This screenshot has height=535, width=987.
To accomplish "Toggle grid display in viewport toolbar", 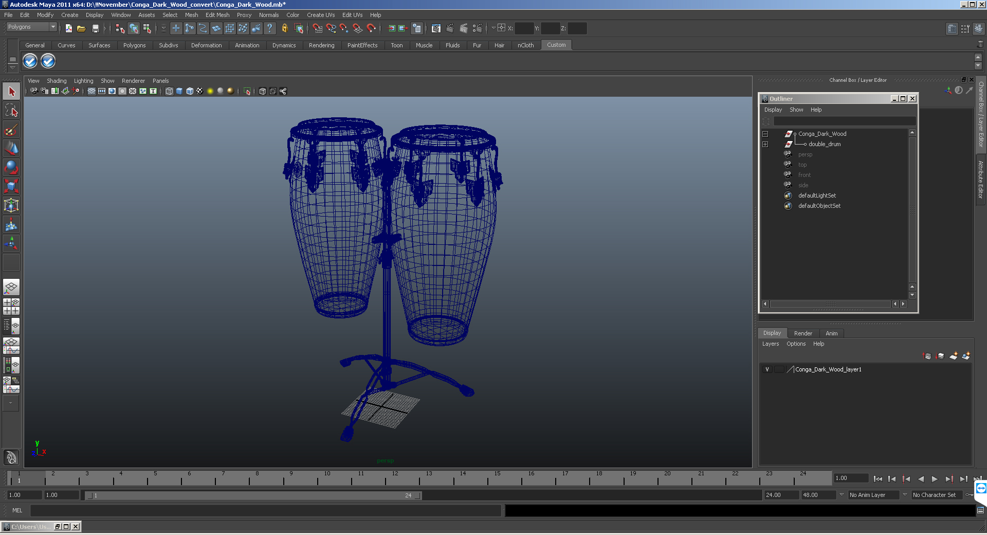I will [92, 91].
